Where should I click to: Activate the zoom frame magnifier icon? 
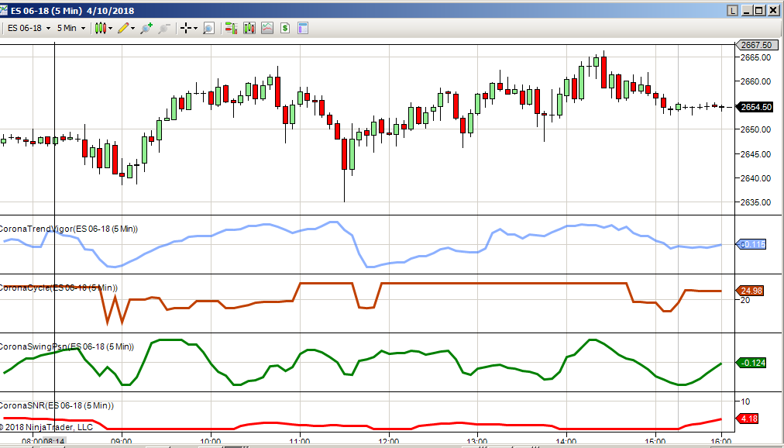(x=209, y=28)
